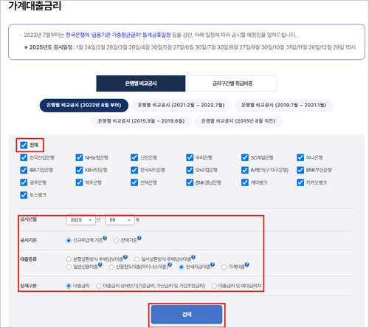Image resolution: width=369 pixels, height=328 pixels.
Task: Uncheck the BNK경남은행 checkbox
Action: pos(190,182)
